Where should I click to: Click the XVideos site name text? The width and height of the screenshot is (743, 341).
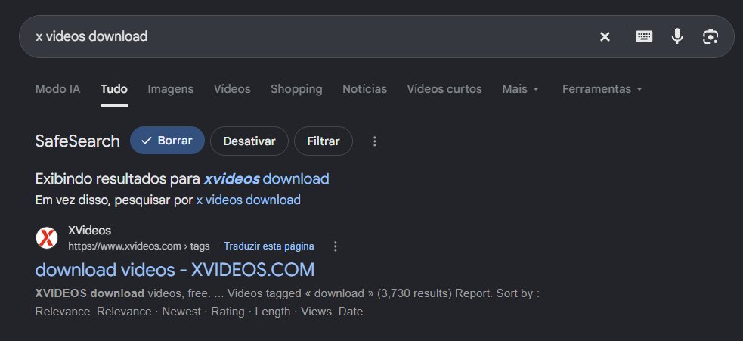89,231
